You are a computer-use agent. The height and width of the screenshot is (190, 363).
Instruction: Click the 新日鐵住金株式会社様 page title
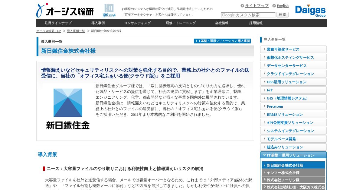click(x=68, y=51)
